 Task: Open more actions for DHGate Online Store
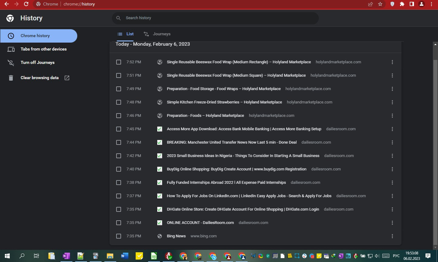[x=392, y=209]
